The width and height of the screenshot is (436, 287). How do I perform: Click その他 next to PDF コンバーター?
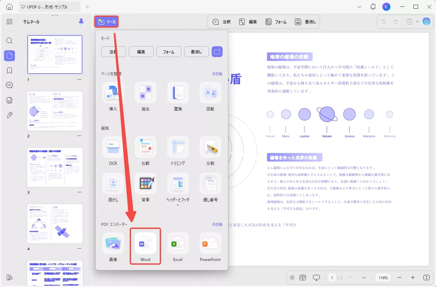point(217,224)
